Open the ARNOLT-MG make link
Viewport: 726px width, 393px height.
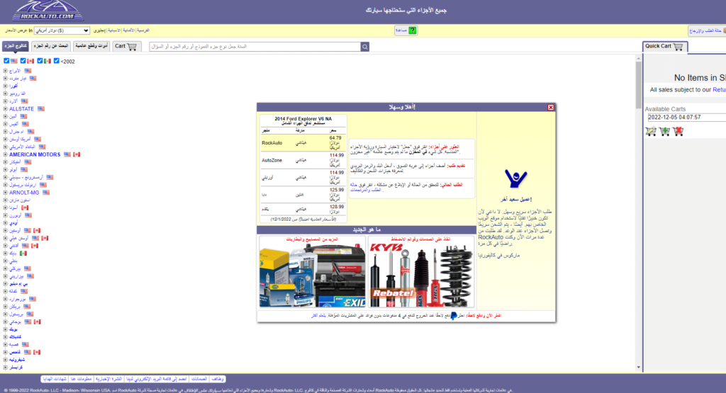click(24, 193)
